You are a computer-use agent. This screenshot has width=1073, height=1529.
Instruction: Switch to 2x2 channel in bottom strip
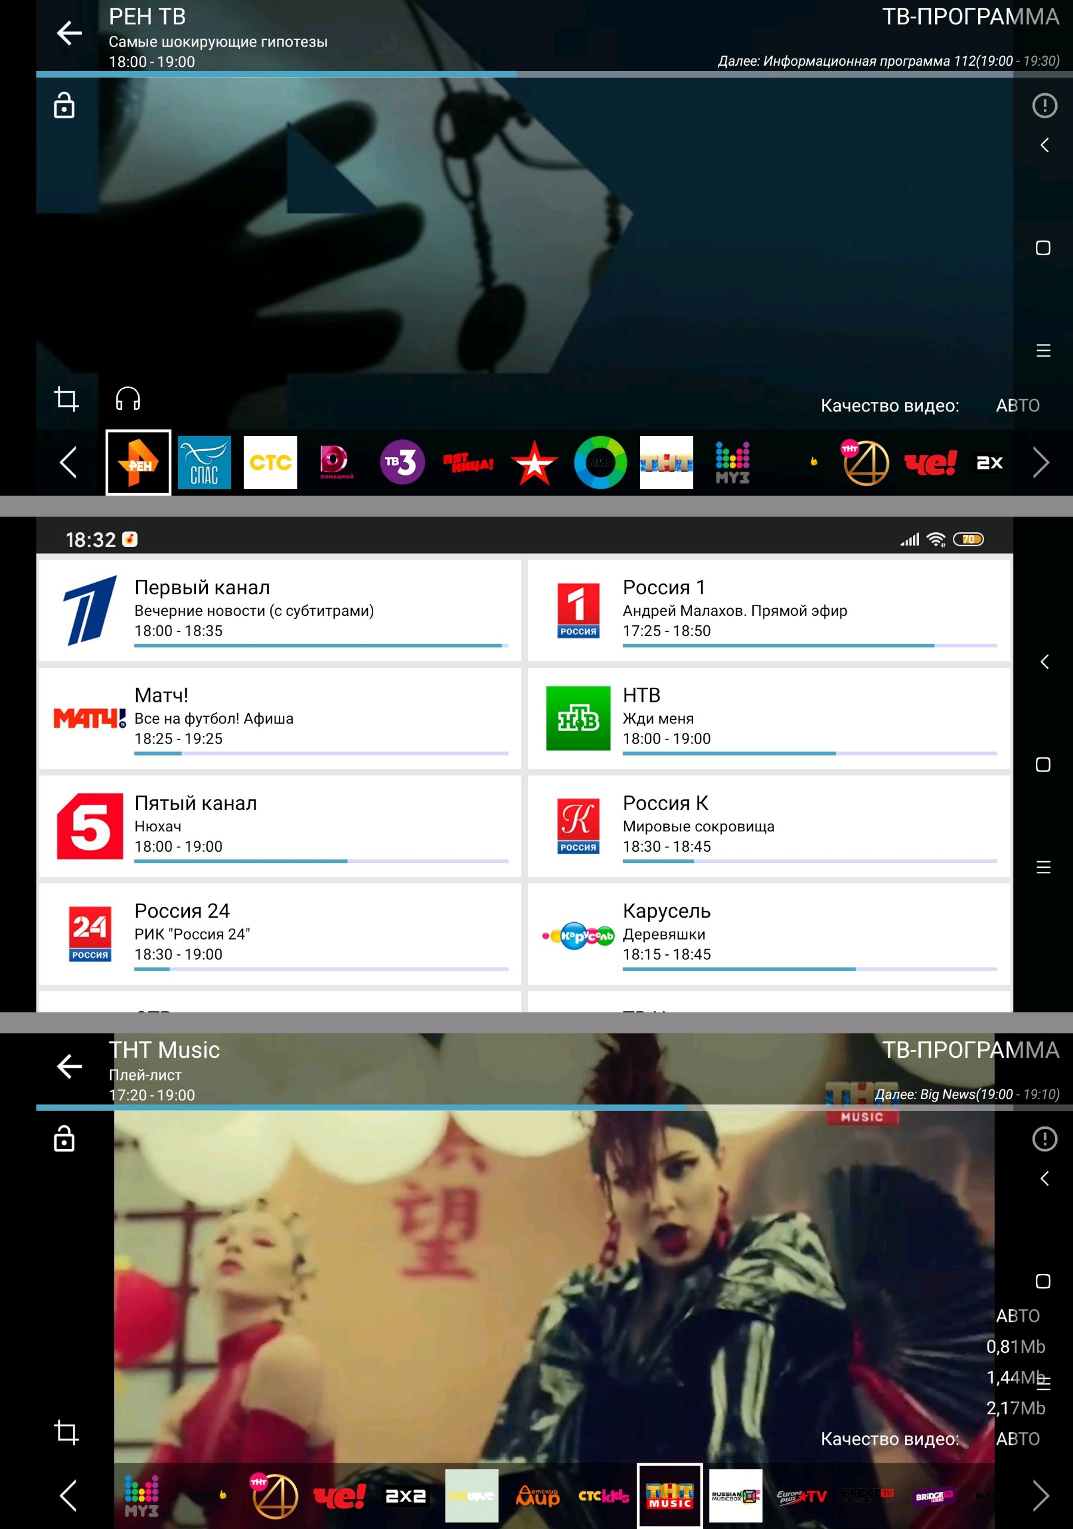pyautogui.click(x=405, y=1496)
